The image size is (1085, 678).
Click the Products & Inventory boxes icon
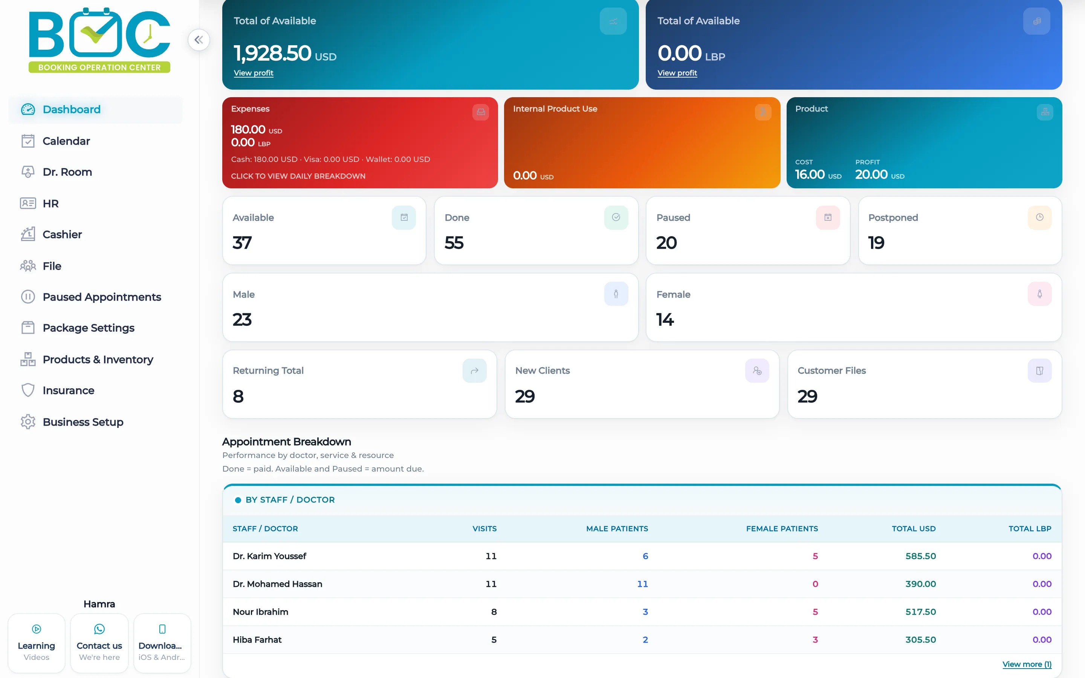28,359
